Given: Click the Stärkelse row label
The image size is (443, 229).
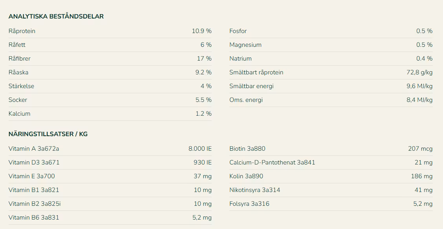Looking at the screenshot, I should [x=22, y=86].
